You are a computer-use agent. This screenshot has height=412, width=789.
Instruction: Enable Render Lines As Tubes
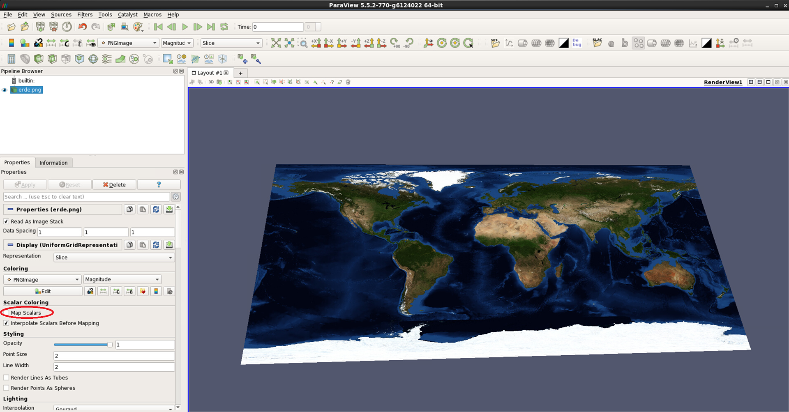pos(6,377)
